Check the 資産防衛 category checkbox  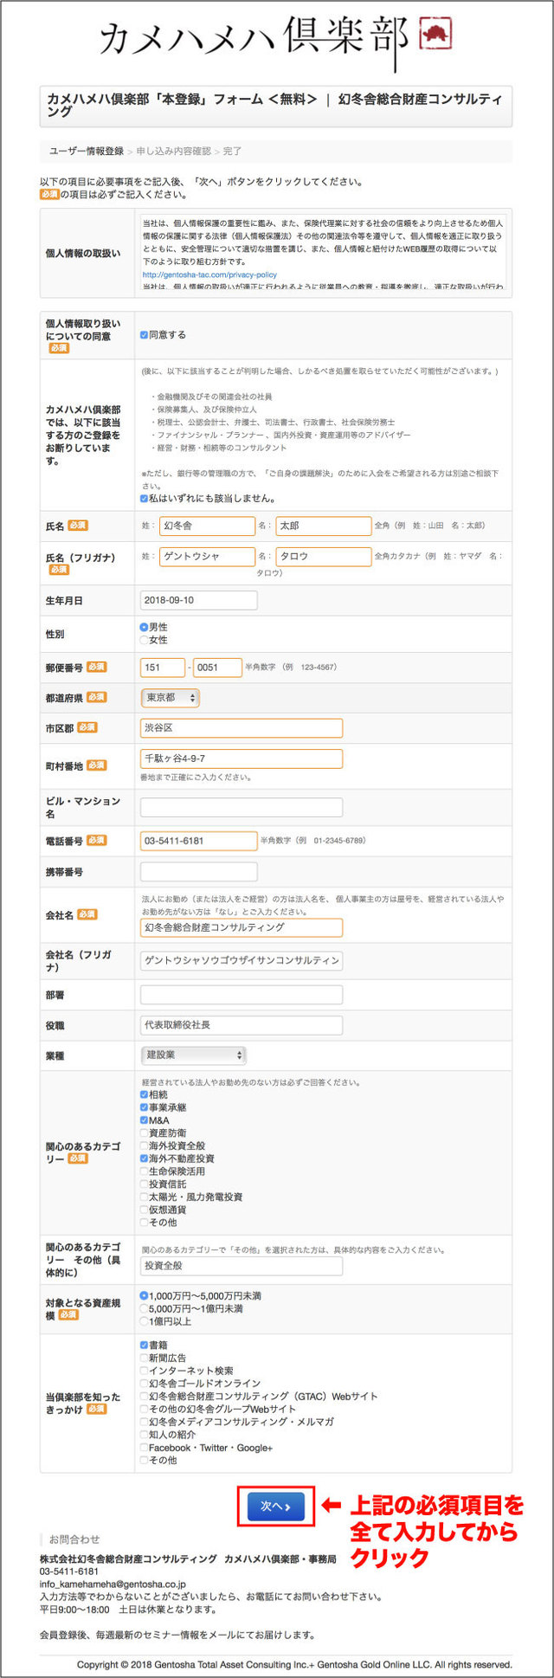[x=144, y=1133]
